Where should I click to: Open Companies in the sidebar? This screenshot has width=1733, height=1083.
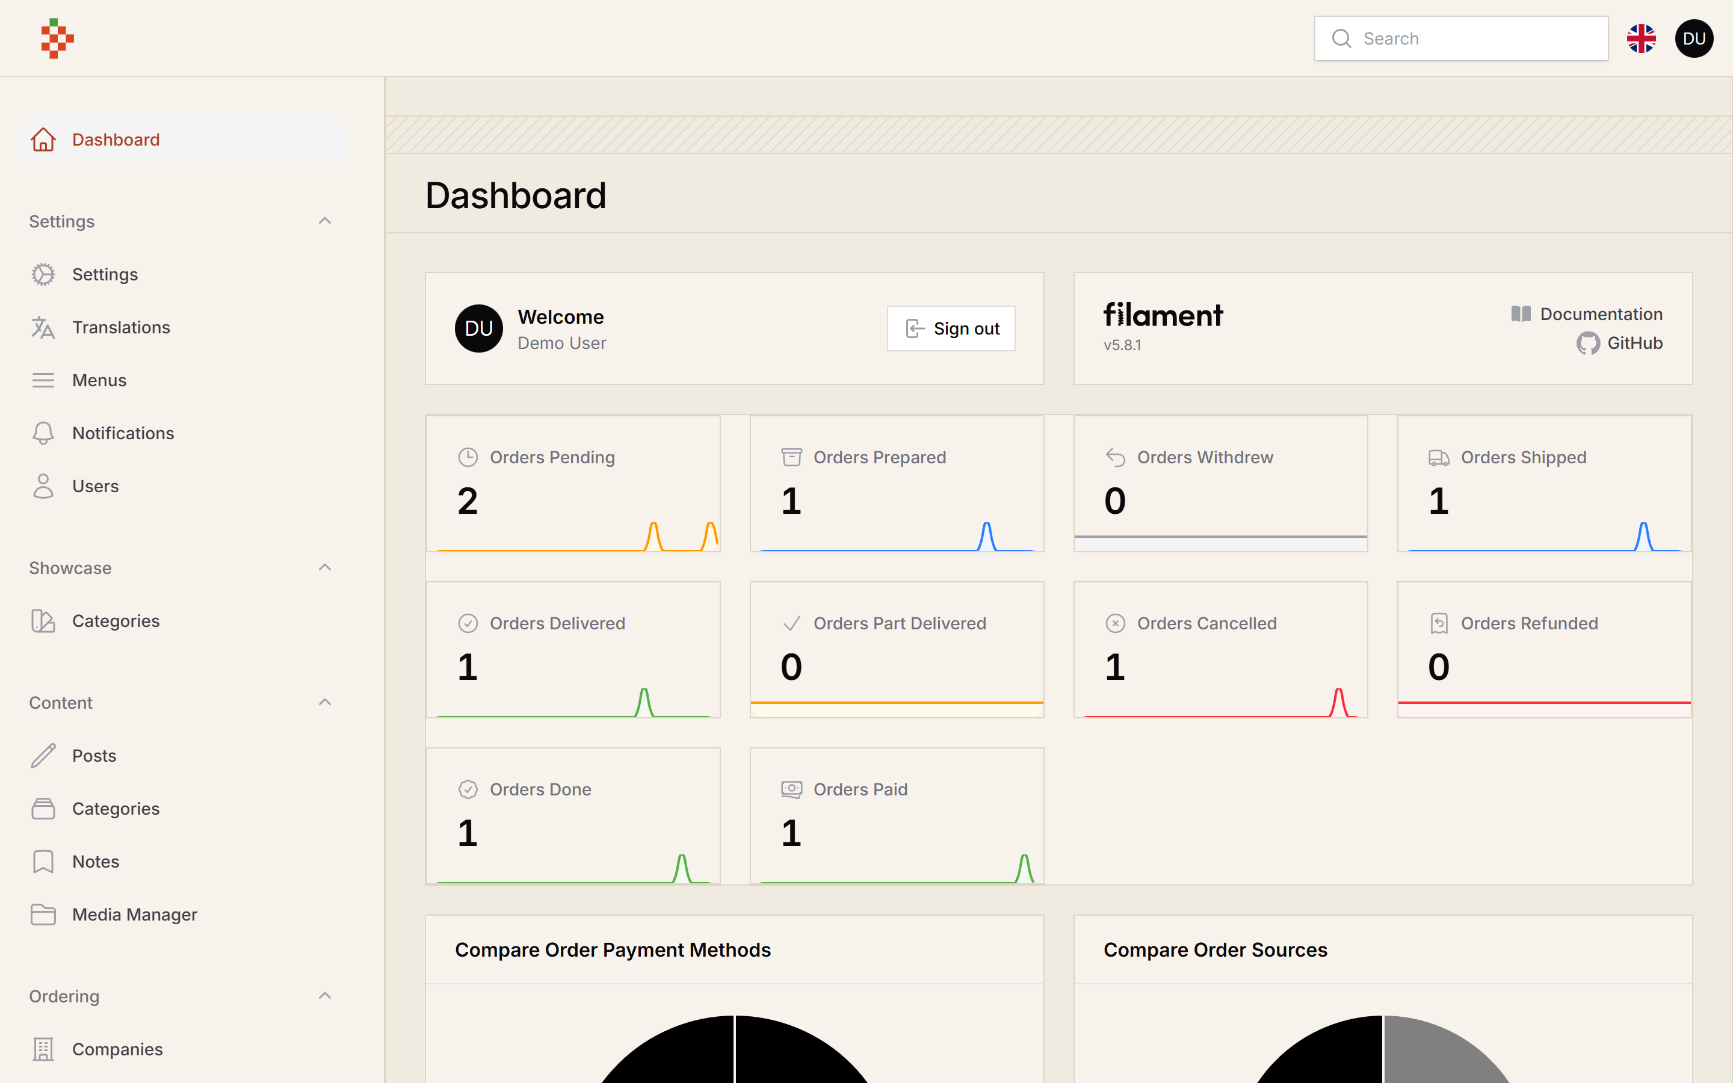184,1049
